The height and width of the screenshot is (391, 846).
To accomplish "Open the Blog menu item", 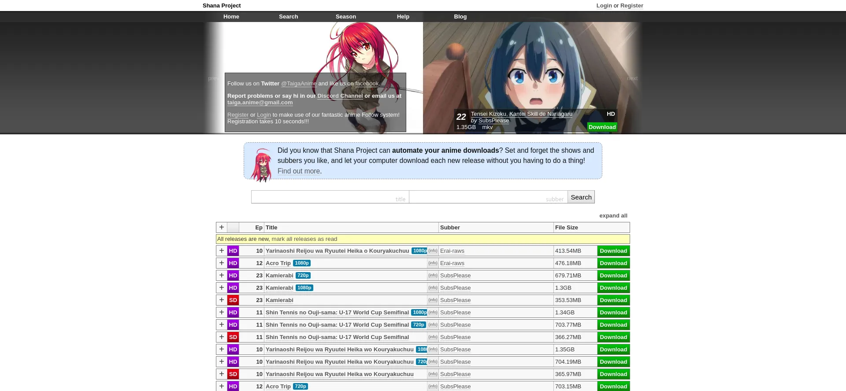I will click(x=460, y=16).
